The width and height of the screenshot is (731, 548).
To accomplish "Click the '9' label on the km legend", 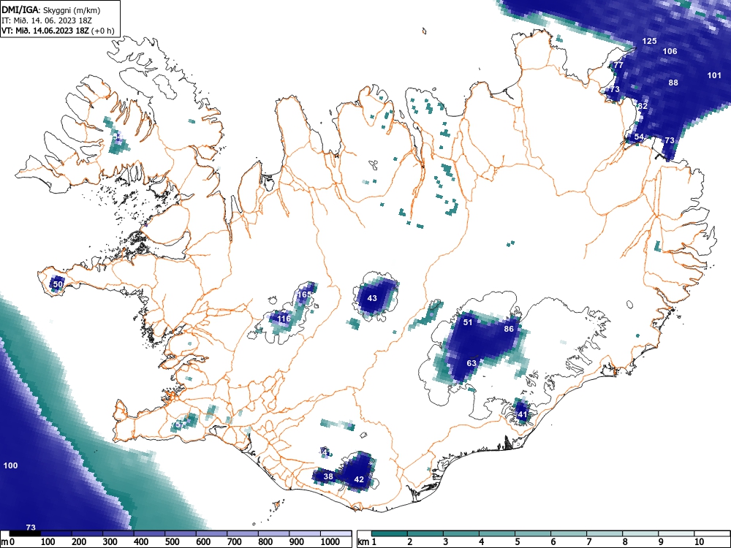I will click(x=661, y=542).
